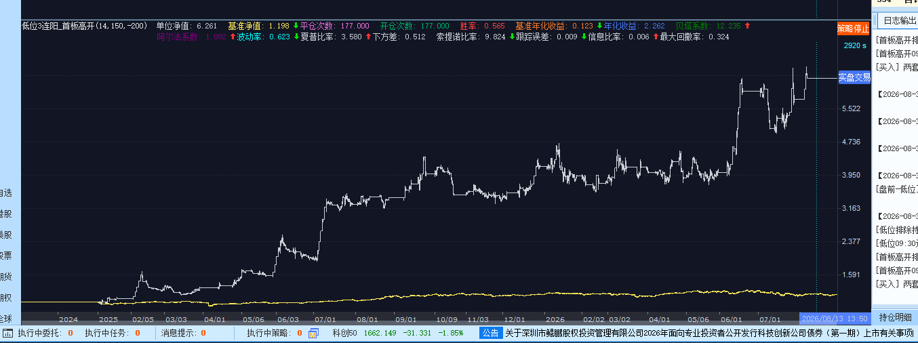This screenshot has height=343, width=918.
Task: Click the 最大回撤率 0.324 indicator
Action: coord(694,37)
